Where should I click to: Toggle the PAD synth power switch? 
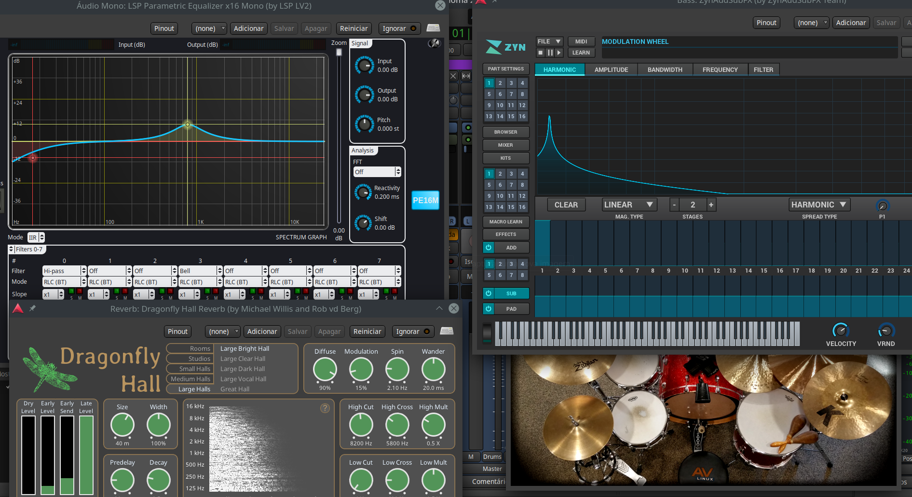pos(488,309)
